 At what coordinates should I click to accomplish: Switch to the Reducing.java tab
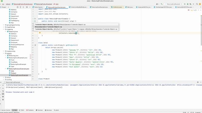click(x=38, y=7)
